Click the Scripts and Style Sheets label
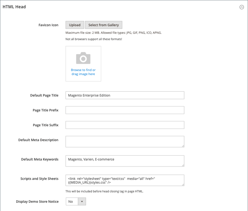 [39, 179]
